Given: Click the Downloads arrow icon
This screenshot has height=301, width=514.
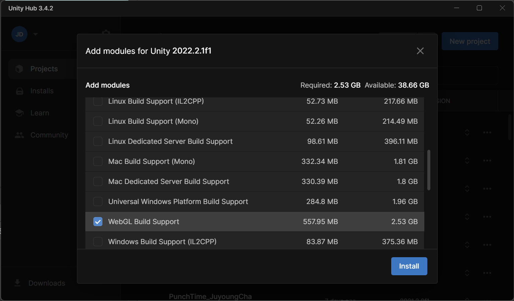Looking at the screenshot, I should pyautogui.click(x=17, y=283).
